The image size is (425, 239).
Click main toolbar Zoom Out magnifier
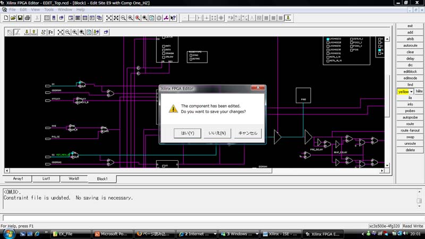click(123, 18)
